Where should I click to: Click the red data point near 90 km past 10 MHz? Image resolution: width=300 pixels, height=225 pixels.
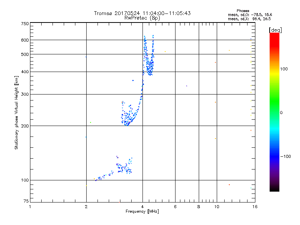(229, 184)
